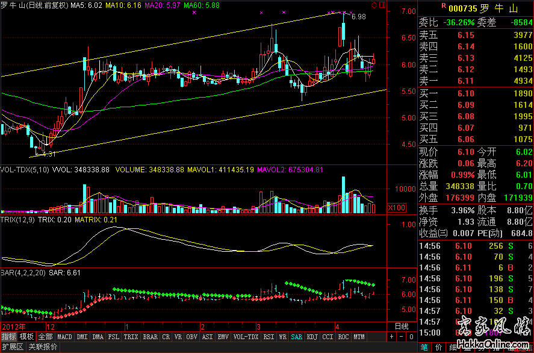Image resolution: width=534 pixels, height=353 pixels.
Task: Select the 指标 tab
Action: 8,337
